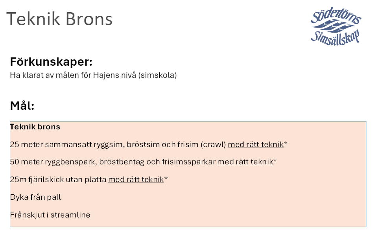Click the 'Dyka från pall' goal line
This screenshot has width=378, height=234.
[x=35, y=197]
